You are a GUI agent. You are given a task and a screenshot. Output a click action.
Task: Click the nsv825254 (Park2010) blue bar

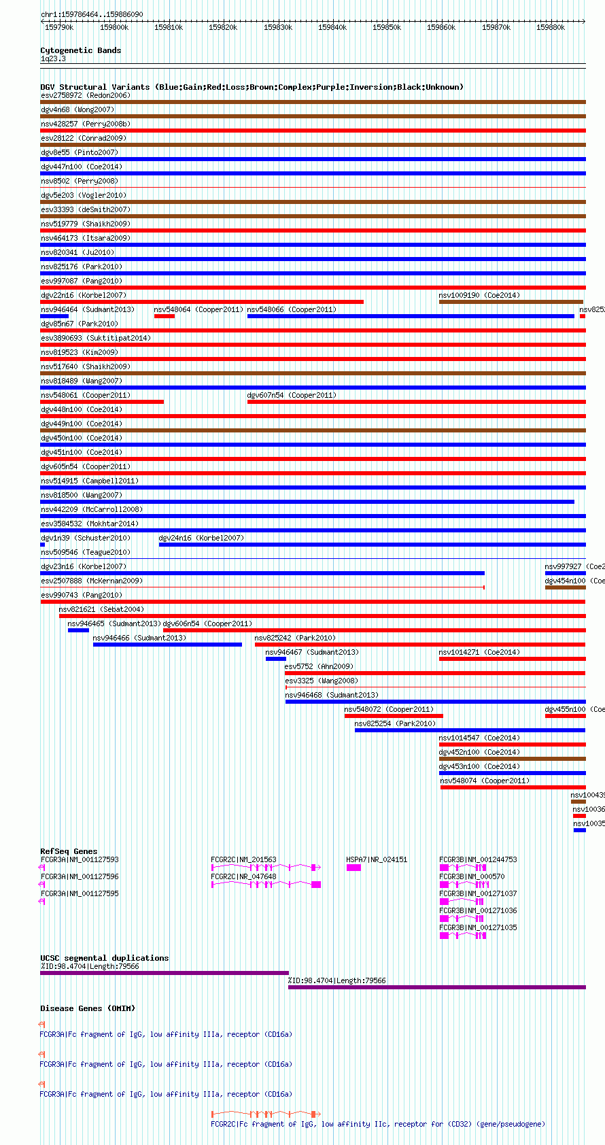(470, 730)
